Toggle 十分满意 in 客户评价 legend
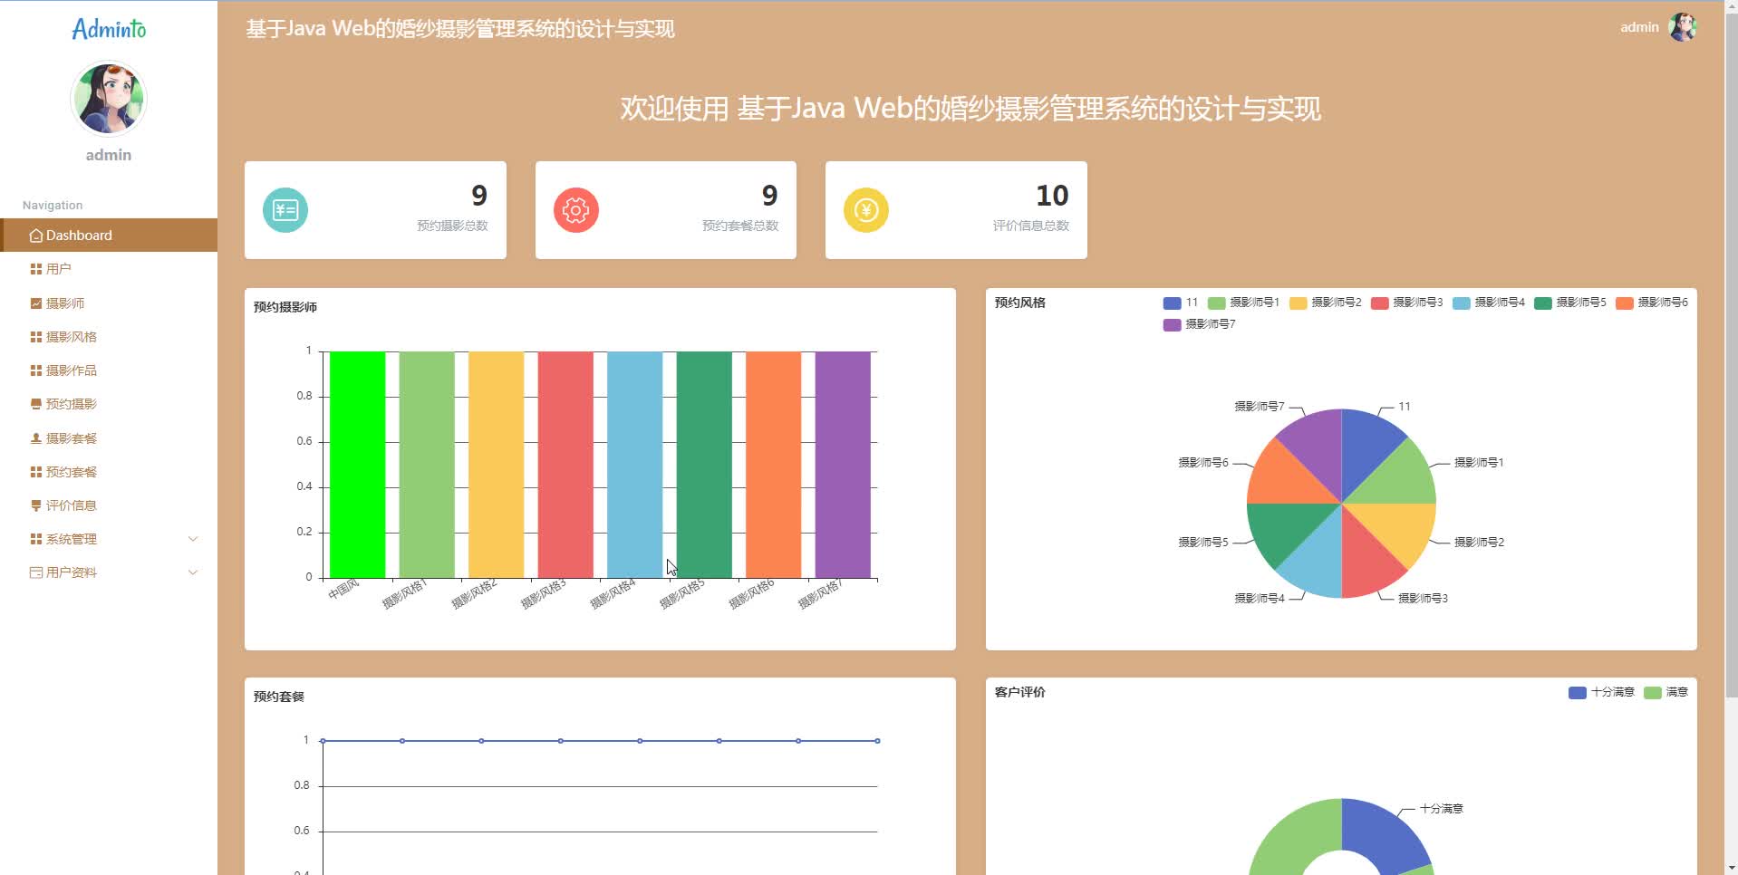Viewport: 1738px width, 875px height. (1601, 692)
